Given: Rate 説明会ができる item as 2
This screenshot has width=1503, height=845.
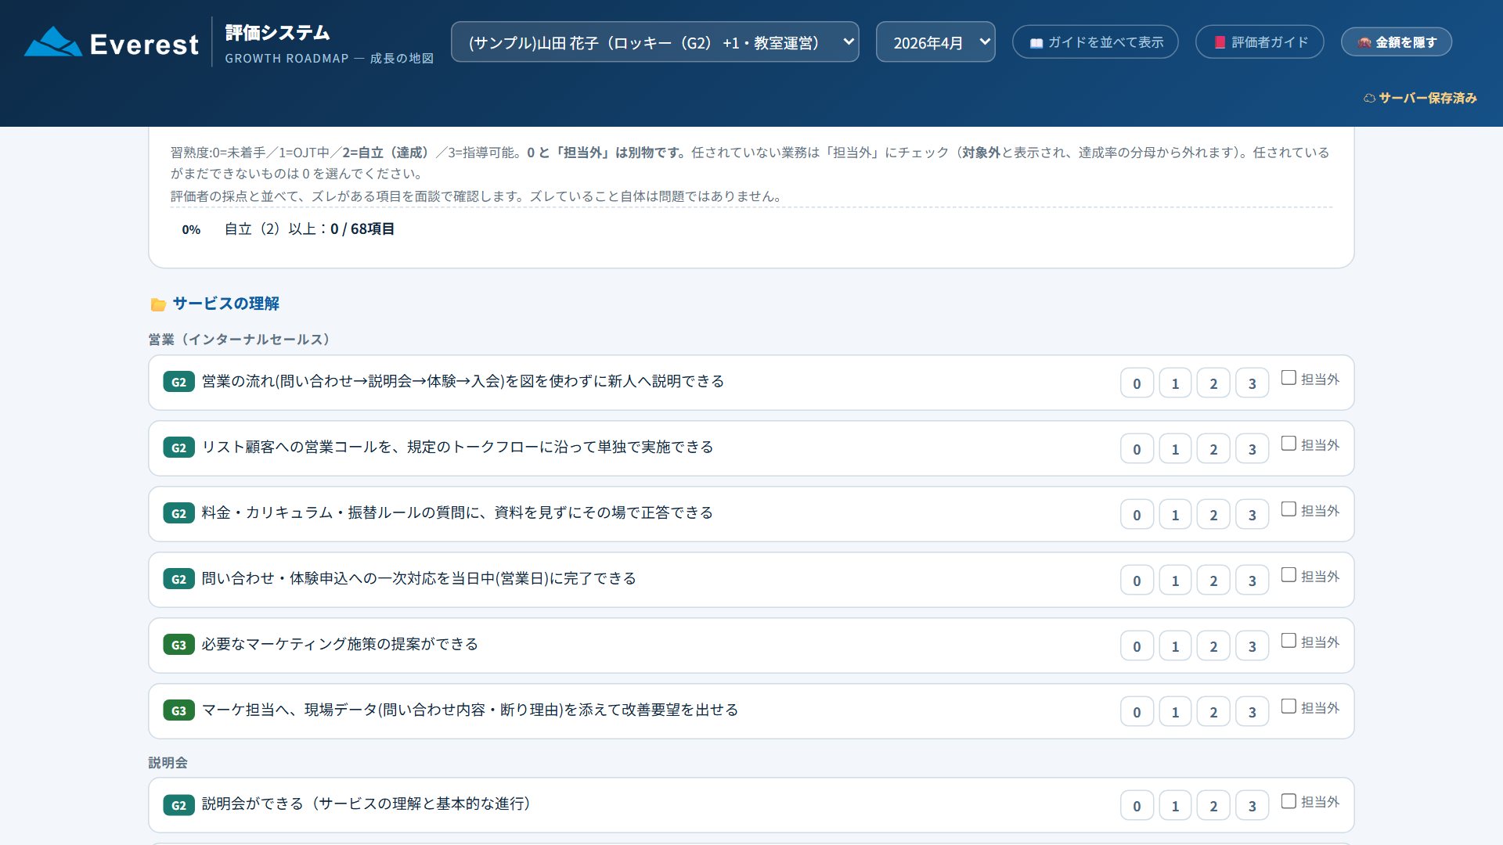Looking at the screenshot, I should click(1213, 806).
